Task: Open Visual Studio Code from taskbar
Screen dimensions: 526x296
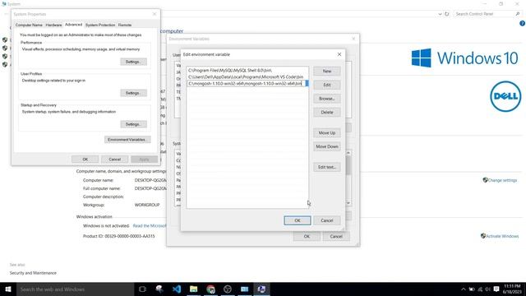Action: (177, 289)
